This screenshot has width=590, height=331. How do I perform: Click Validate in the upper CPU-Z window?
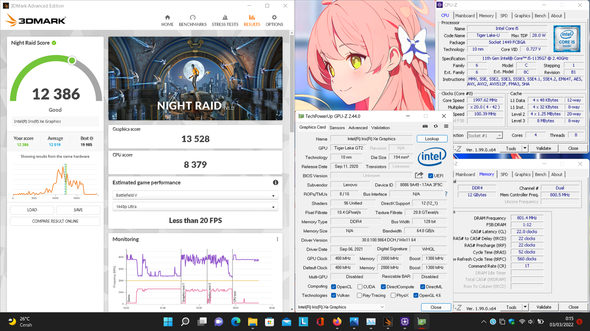coord(544,148)
